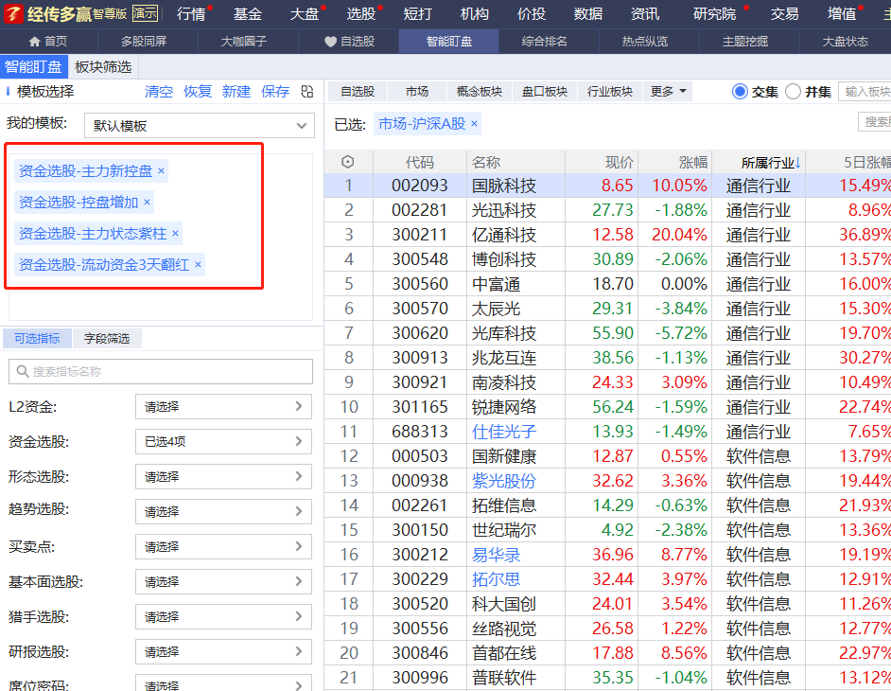Open stock 仕佳光子 link
Viewport: 891px width, 691px height.
[x=504, y=432]
